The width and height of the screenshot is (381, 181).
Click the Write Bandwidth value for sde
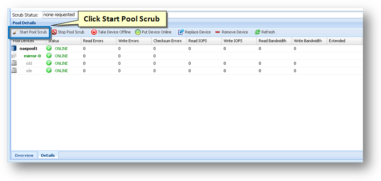pos(295,70)
